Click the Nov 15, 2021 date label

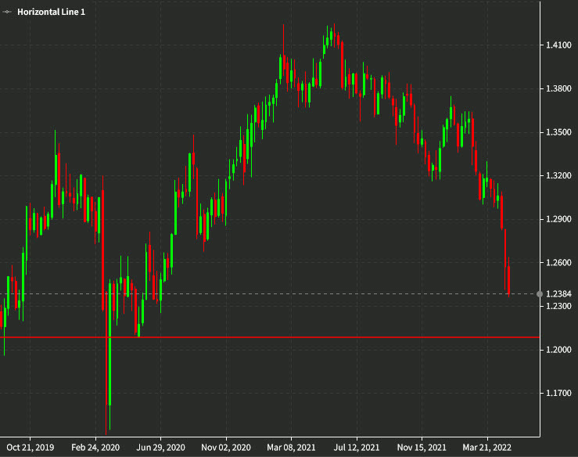tap(422, 448)
